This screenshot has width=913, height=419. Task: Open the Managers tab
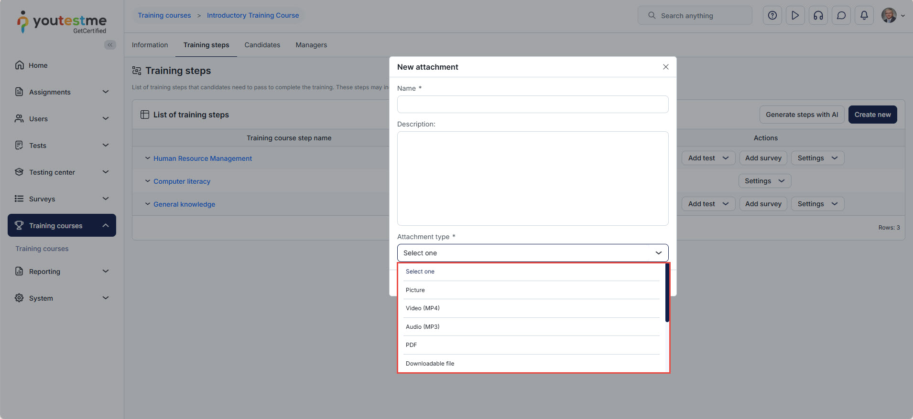(x=311, y=45)
